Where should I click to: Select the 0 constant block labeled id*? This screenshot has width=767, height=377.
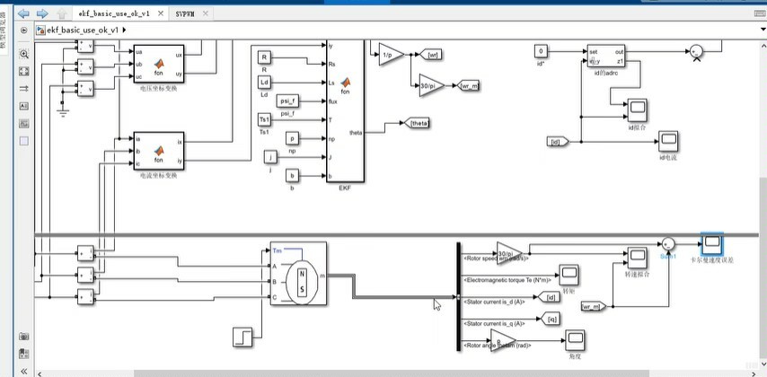point(541,51)
